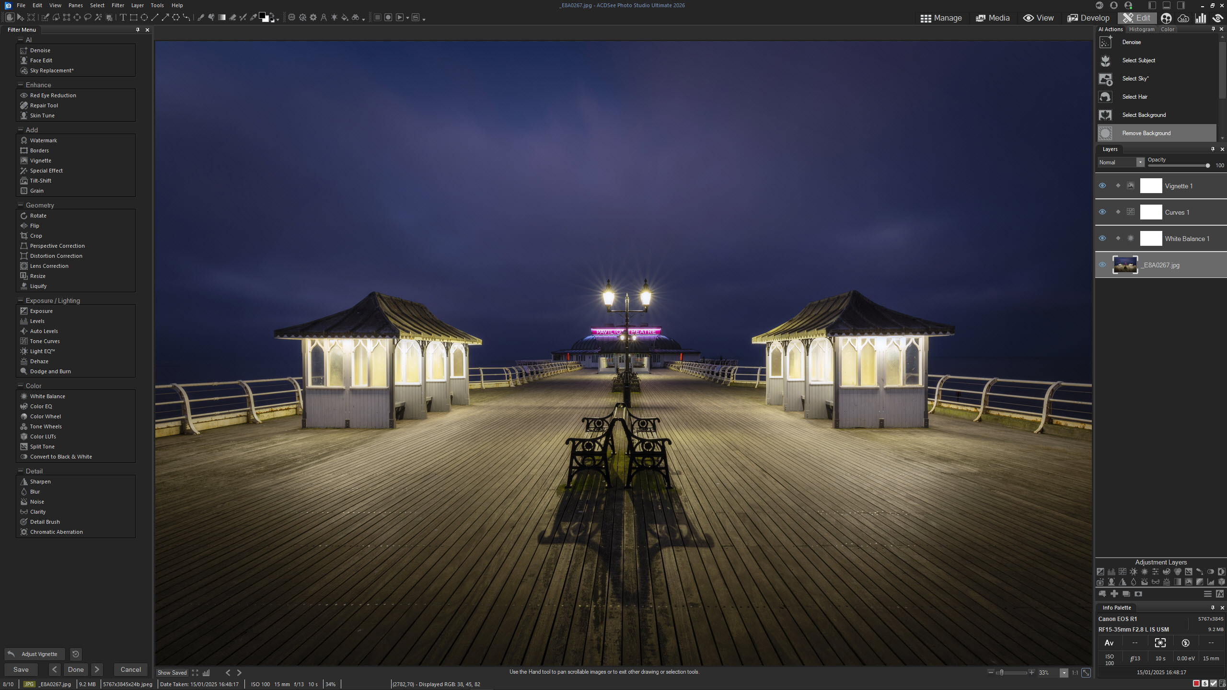
Task: Collapse the Geometry filter group
Action: pos(21,205)
